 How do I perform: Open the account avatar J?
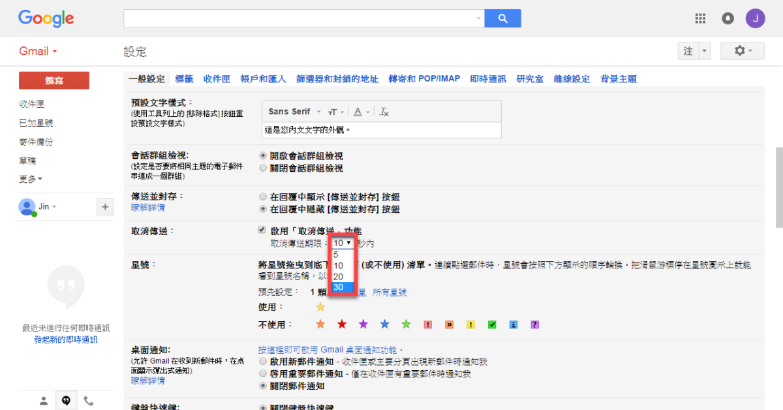[x=755, y=18]
